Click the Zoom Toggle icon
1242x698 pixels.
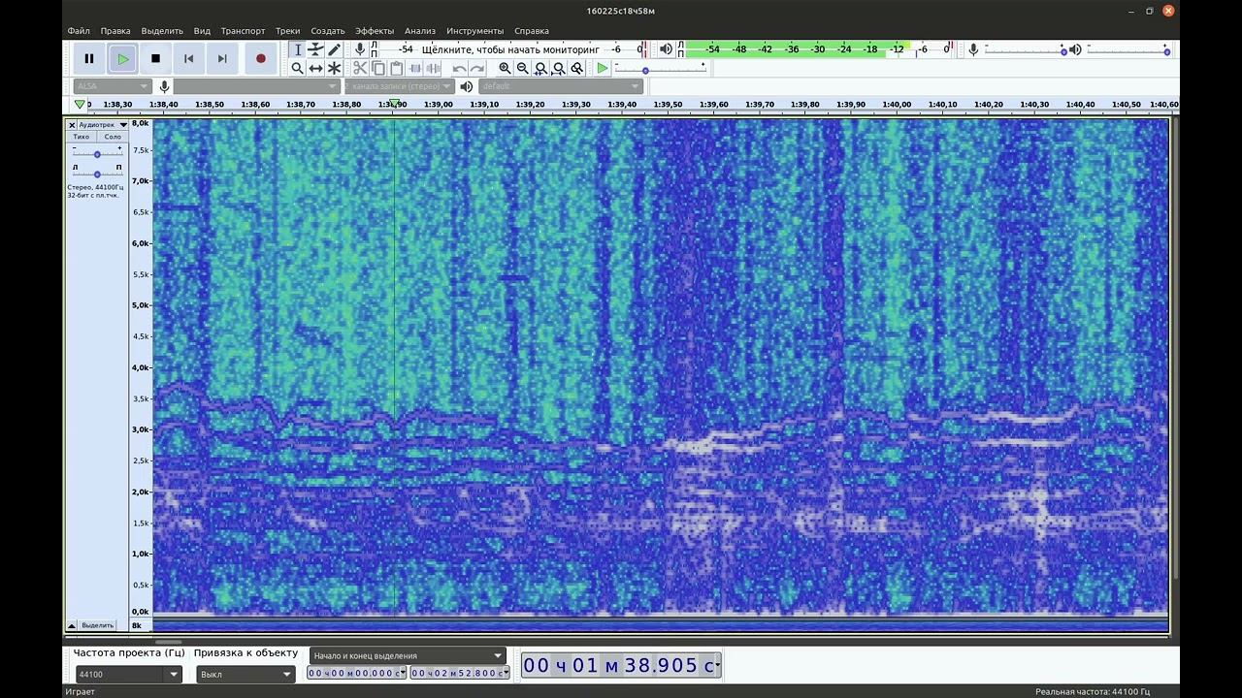[577, 68]
